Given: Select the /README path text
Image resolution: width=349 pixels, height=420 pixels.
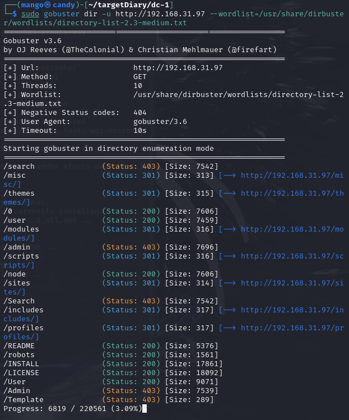Looking at the screenshot, I should [19, 345].
